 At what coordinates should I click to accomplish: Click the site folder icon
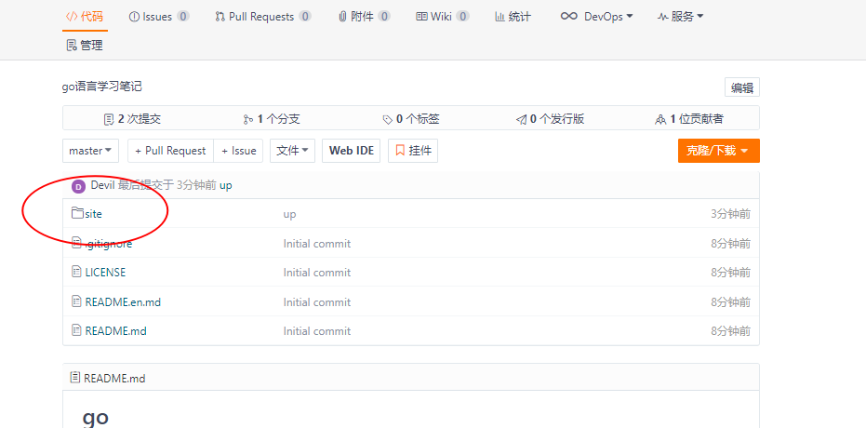click(x=77, y=214)
